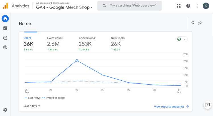Open the K account avatar

tap(206, 6)
